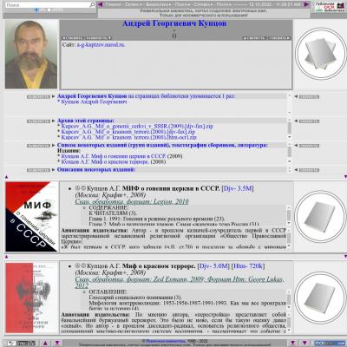Click book icon beside МИФ о гонении церкви

coord(320,217)
